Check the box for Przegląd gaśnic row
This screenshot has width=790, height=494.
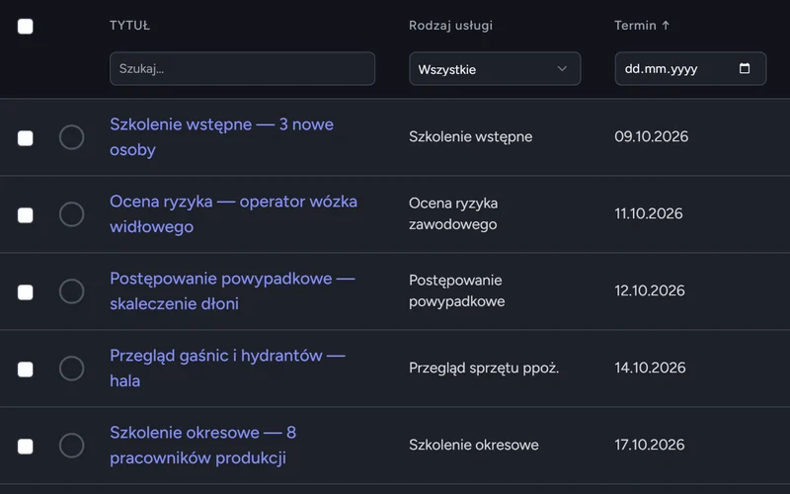pyautogui.click(x=26, y=369)
